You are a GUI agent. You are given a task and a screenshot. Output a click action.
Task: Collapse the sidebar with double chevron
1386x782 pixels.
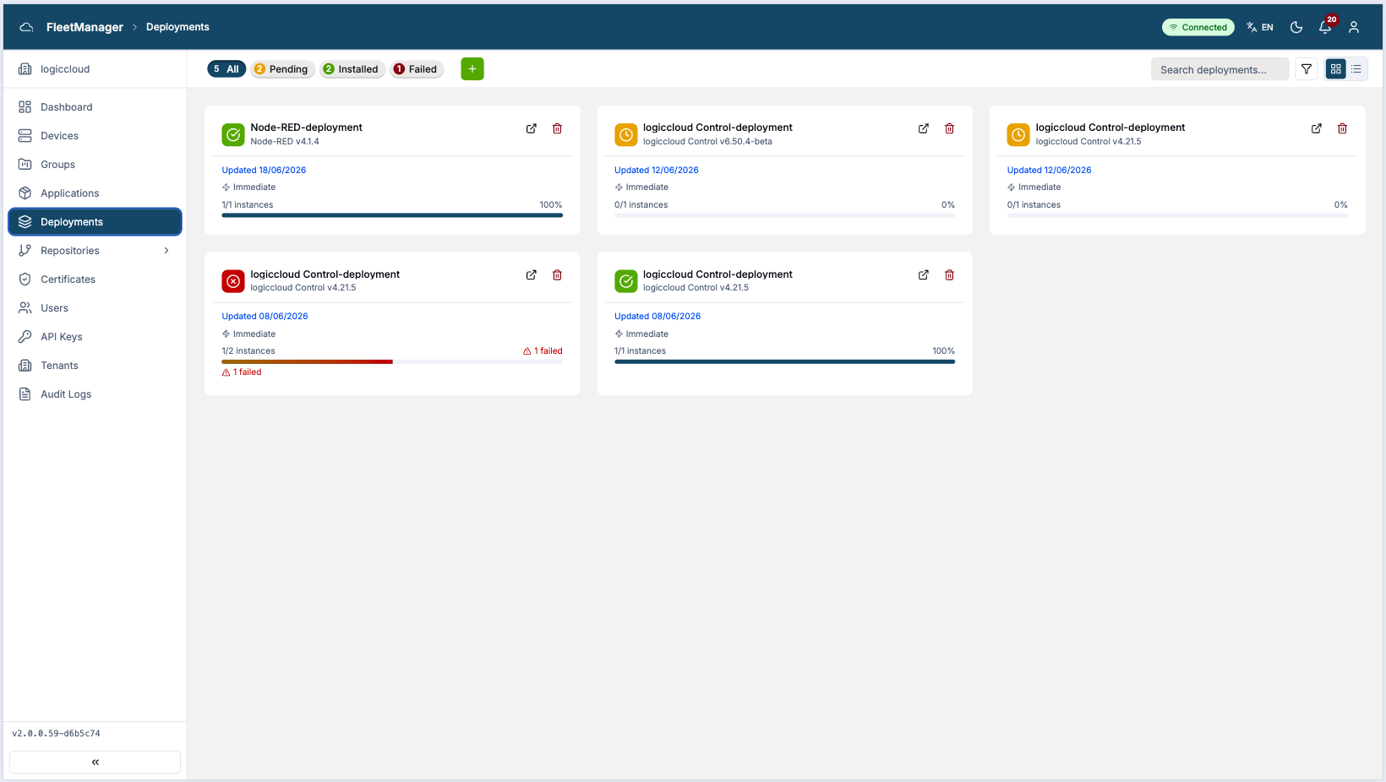point(95,762)
